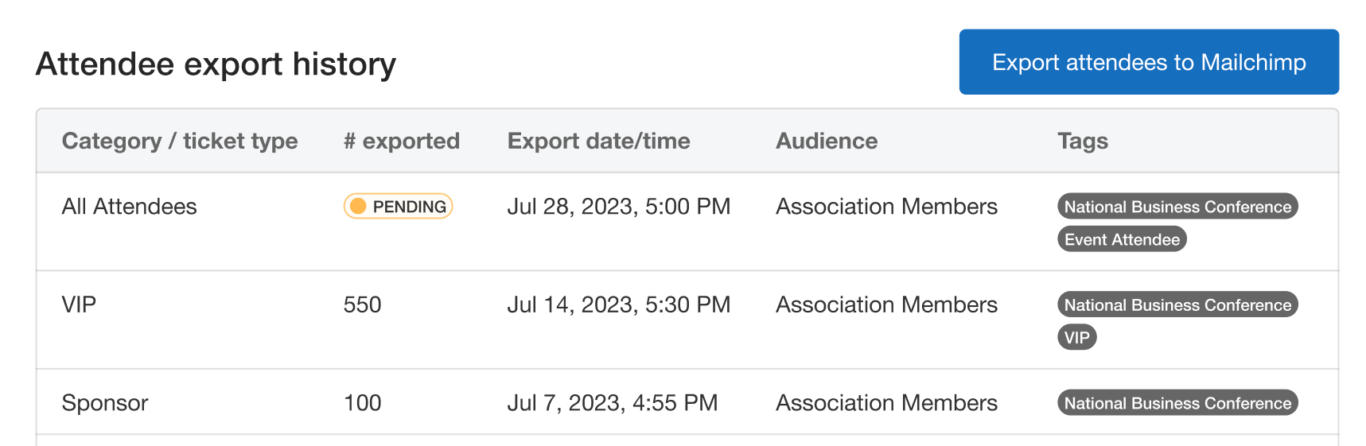This screenshot has width=1366, height=446.
Task: Select the VIP category cell
Action: (79, 304)
